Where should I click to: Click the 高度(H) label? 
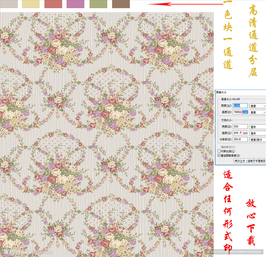(x=227, y=112)
